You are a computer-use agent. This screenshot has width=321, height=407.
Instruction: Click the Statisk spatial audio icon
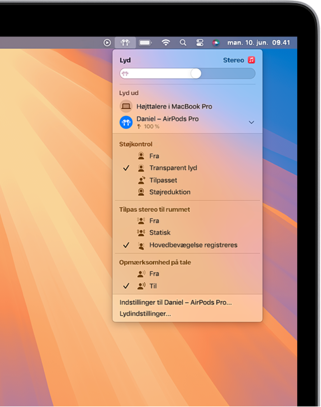141,233
